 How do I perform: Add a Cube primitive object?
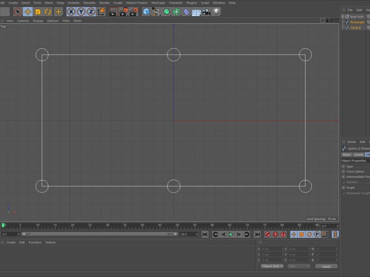coord(146,12)
